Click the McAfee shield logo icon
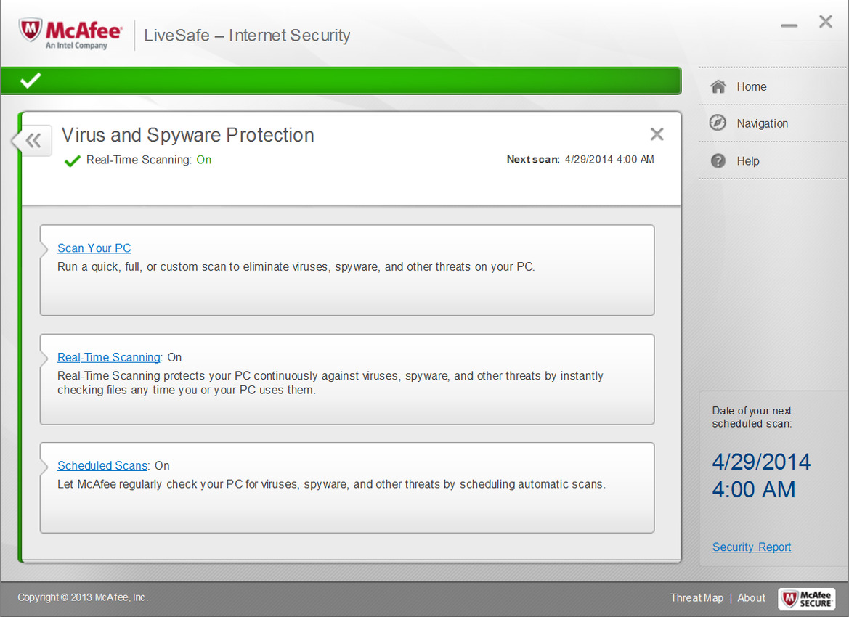 (x=31, y=30)
